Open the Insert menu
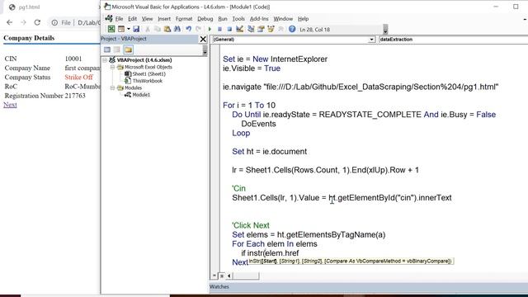The height and width of the screenshot is (297, 528). click(x=164, y=19)
